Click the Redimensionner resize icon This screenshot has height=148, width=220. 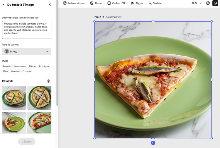65,3
